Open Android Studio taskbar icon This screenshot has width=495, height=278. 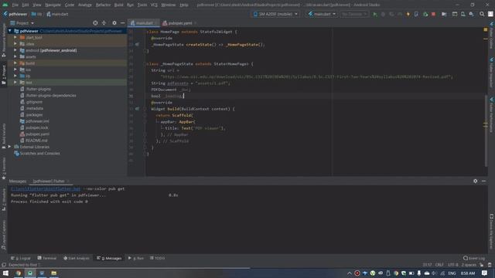pos(30,273)
